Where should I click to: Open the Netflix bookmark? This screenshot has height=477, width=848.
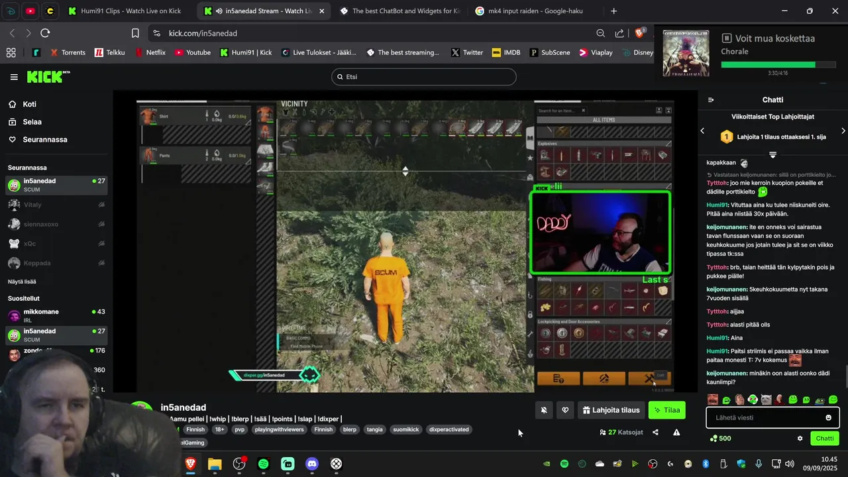click(150, 52)
